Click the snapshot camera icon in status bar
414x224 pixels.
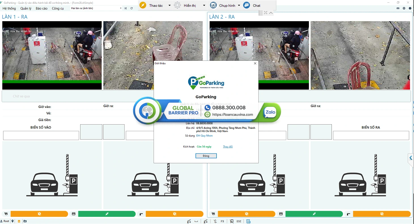coord(25,221)
